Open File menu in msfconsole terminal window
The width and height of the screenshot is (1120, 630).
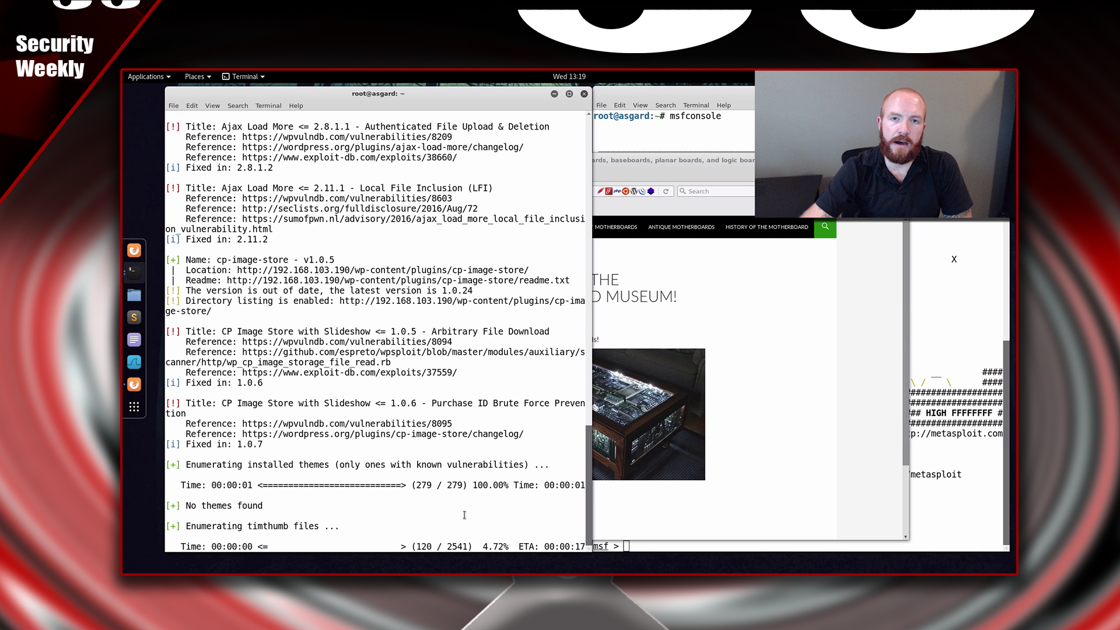601,105
